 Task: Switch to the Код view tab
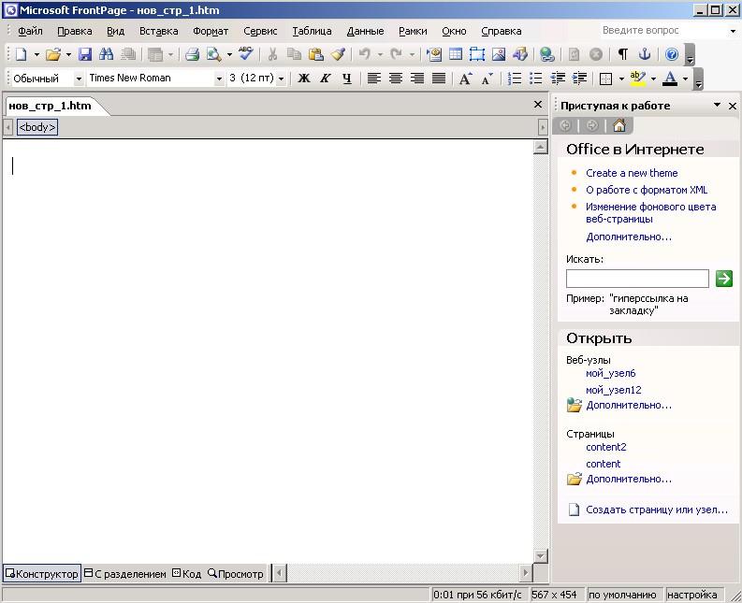click(187, 574)
